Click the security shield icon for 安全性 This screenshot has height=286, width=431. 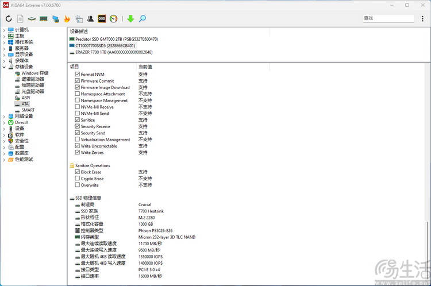coord(11,141)
